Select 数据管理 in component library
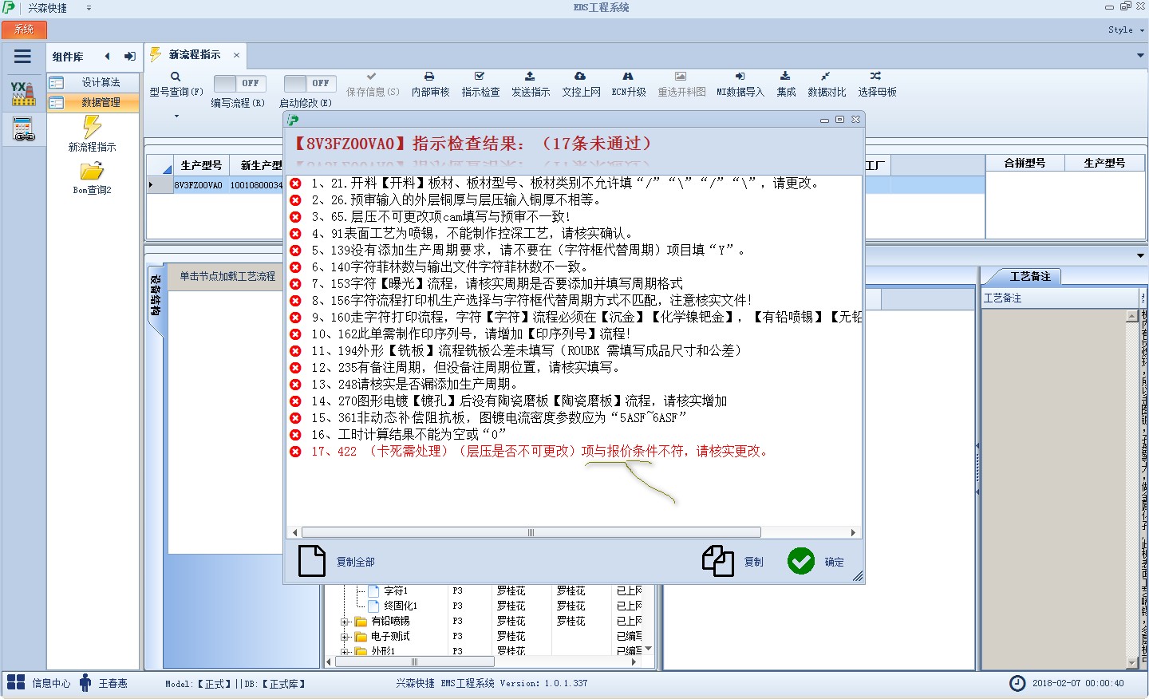Screen dimensions: 1149x699 93,102
